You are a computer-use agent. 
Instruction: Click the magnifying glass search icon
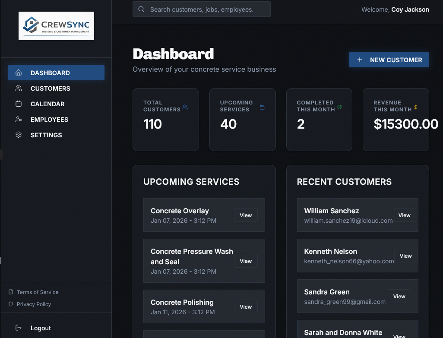[141, 9]
